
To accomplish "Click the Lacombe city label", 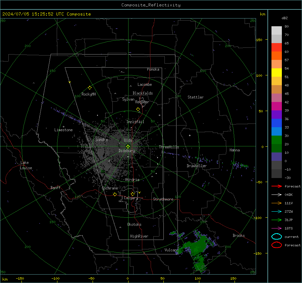I will point(145,84).
